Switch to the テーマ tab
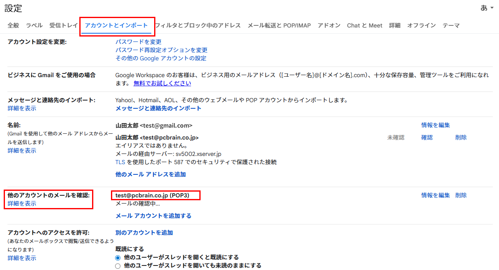This screenshot has width=499, height=270. (451, 25)
